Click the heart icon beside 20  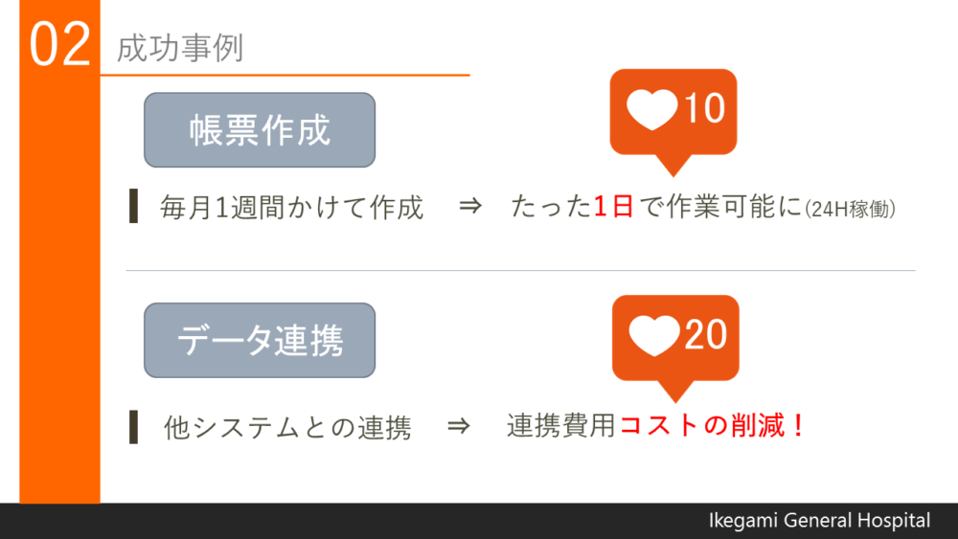coord(654,336)
